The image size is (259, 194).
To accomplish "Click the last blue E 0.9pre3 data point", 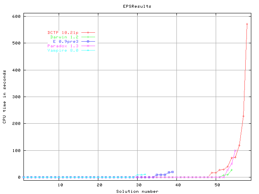I will point(173,172).
